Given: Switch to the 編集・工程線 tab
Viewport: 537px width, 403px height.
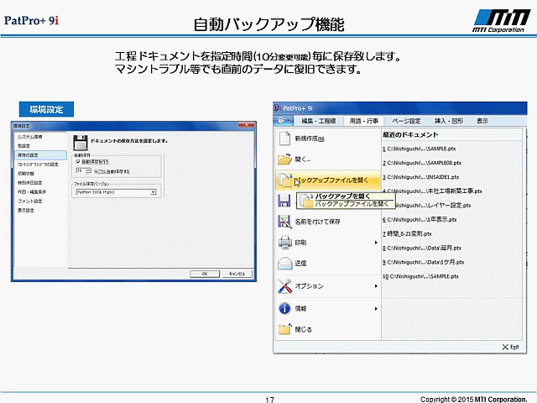Looking at the screenshot, I should (319, 121).
